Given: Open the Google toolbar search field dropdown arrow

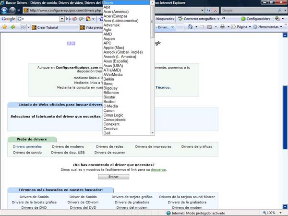Looking at the screenshot, I should click(x=62, y=19).
